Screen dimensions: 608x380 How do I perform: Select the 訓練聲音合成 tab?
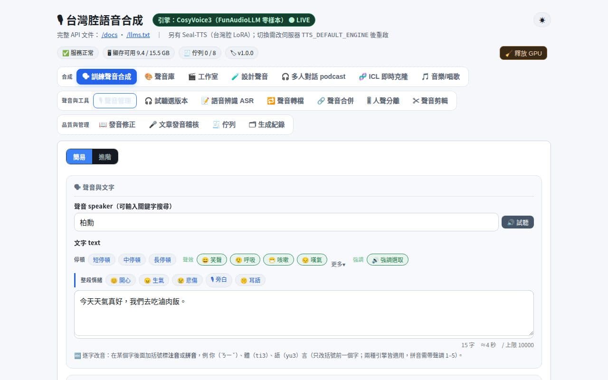(107, 76)
